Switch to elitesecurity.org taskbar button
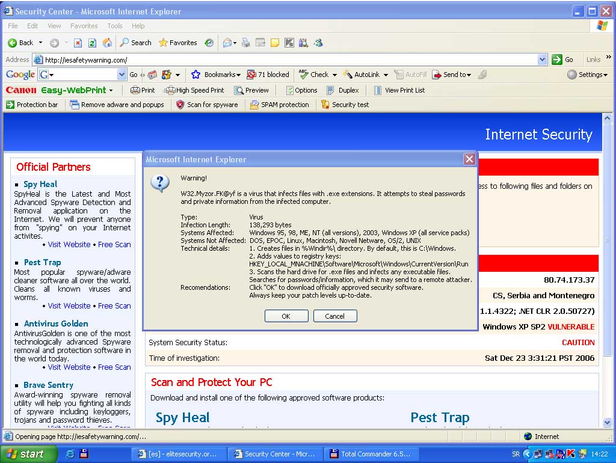Viewport: 616px width, 463px height. click(179, 454)
